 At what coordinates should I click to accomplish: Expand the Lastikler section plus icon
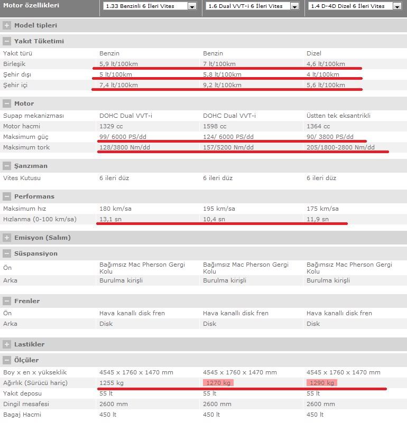(x=7, y=344)
